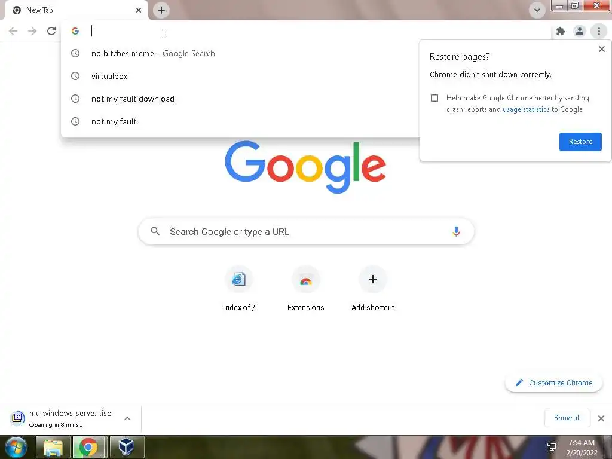Click the browser forward arrow

(x=32, y=31)
